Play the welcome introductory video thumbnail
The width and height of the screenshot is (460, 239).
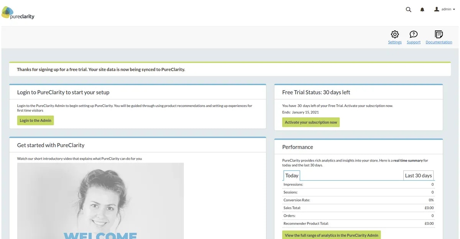(100, 201)
